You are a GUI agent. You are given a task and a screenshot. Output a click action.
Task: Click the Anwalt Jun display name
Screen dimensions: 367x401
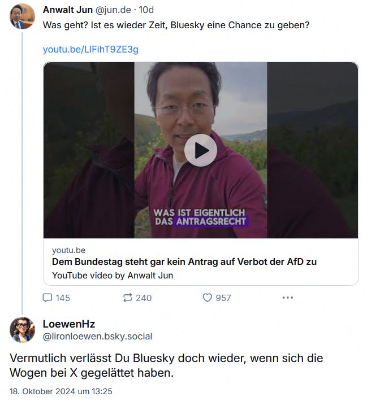[68, 10]
